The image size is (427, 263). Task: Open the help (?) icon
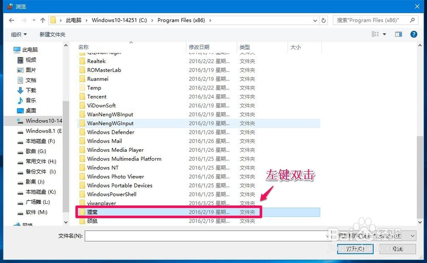coord(413,34)
